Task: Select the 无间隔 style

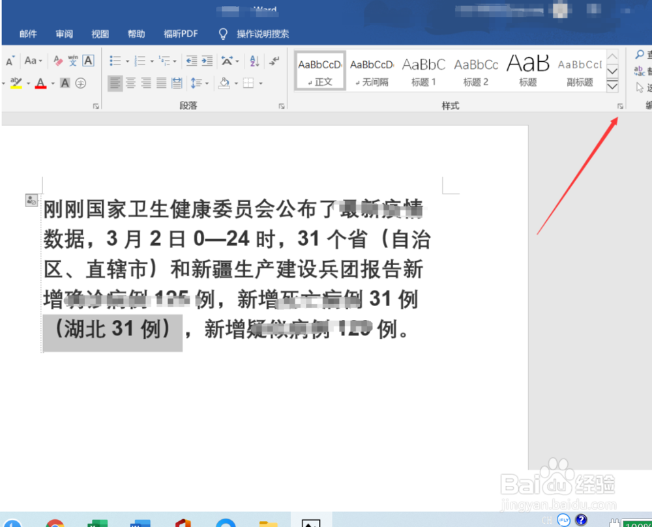Action: (372, 70)
